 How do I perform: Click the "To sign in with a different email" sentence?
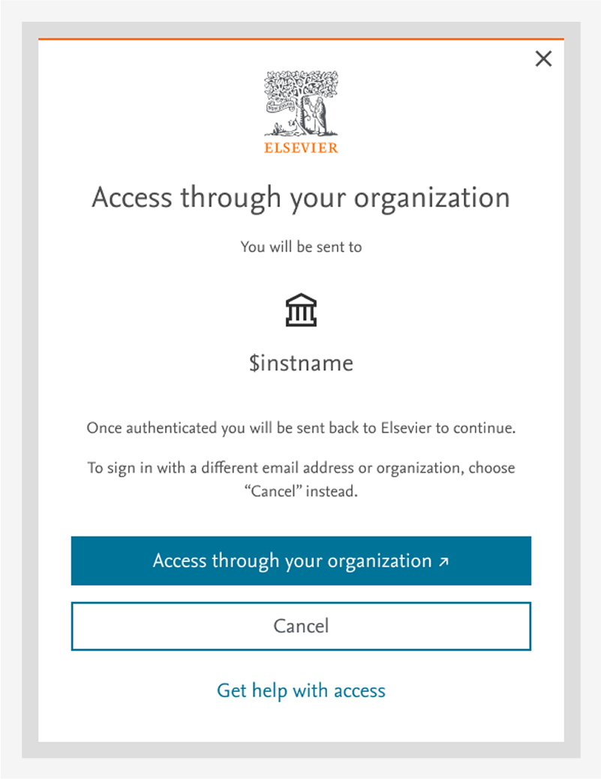point(301,468)
